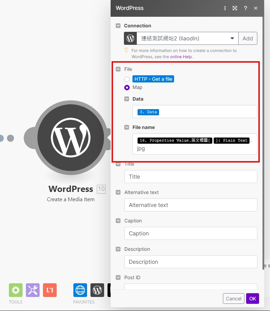Click the HTTP - Get a file blue label
The height and width of the screenshot is (311, 270).
(x=153, y=79)
